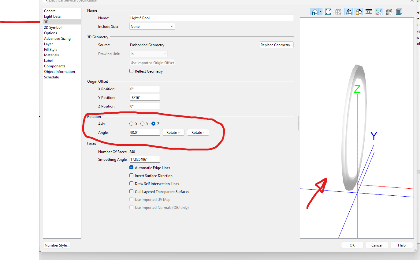Toggle the mouse-orbit arrows icon
This screenshot has height=260, width=420.
click(349, 12)
